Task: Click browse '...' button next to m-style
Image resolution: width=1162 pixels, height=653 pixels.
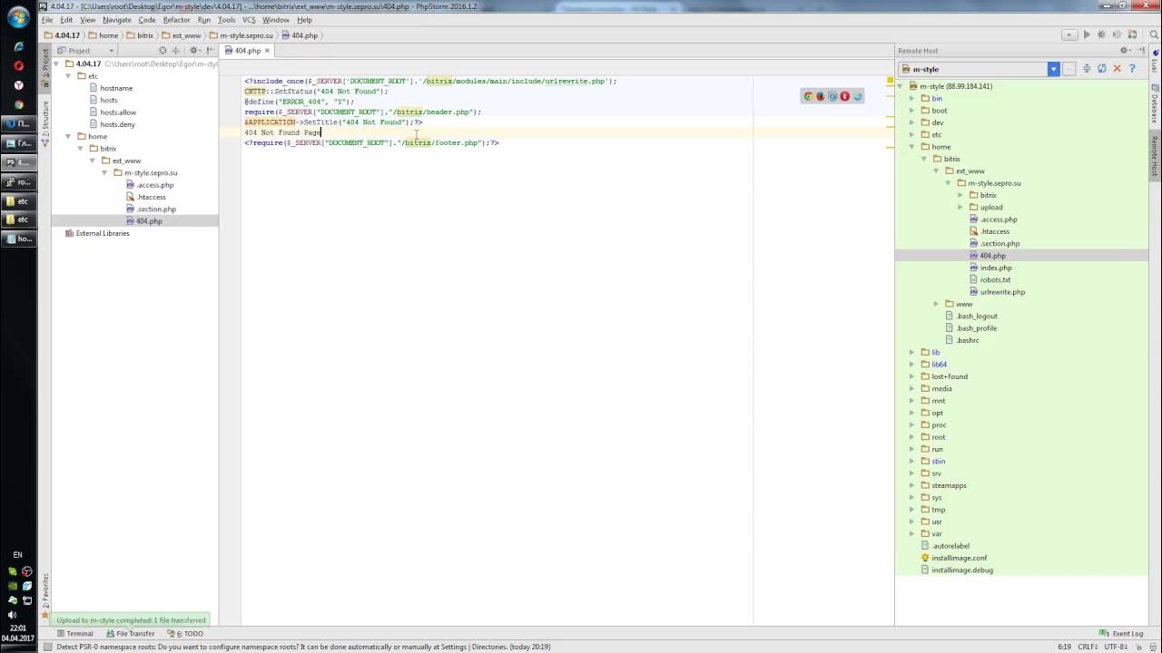Action: click(1069, 69)
